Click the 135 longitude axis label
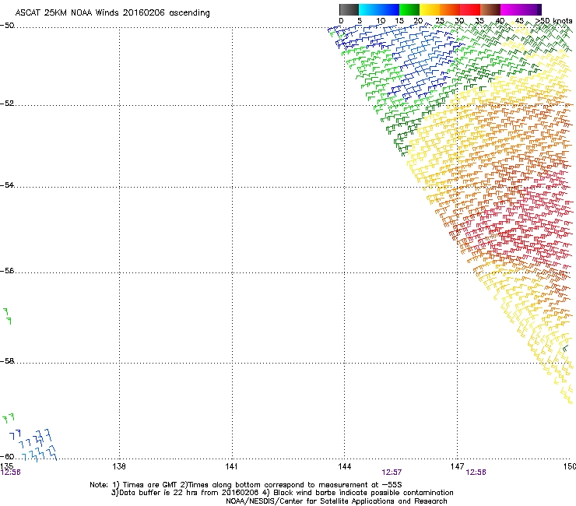The image size is (576, 506). [7, 466]
